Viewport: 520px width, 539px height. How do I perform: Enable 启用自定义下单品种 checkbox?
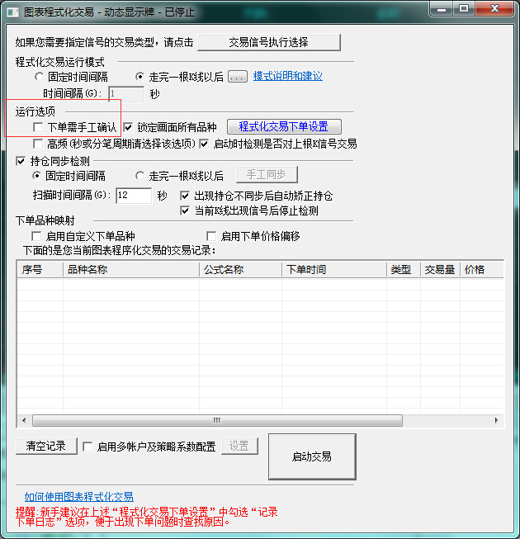pyautogui.click(x=36, y=236)
